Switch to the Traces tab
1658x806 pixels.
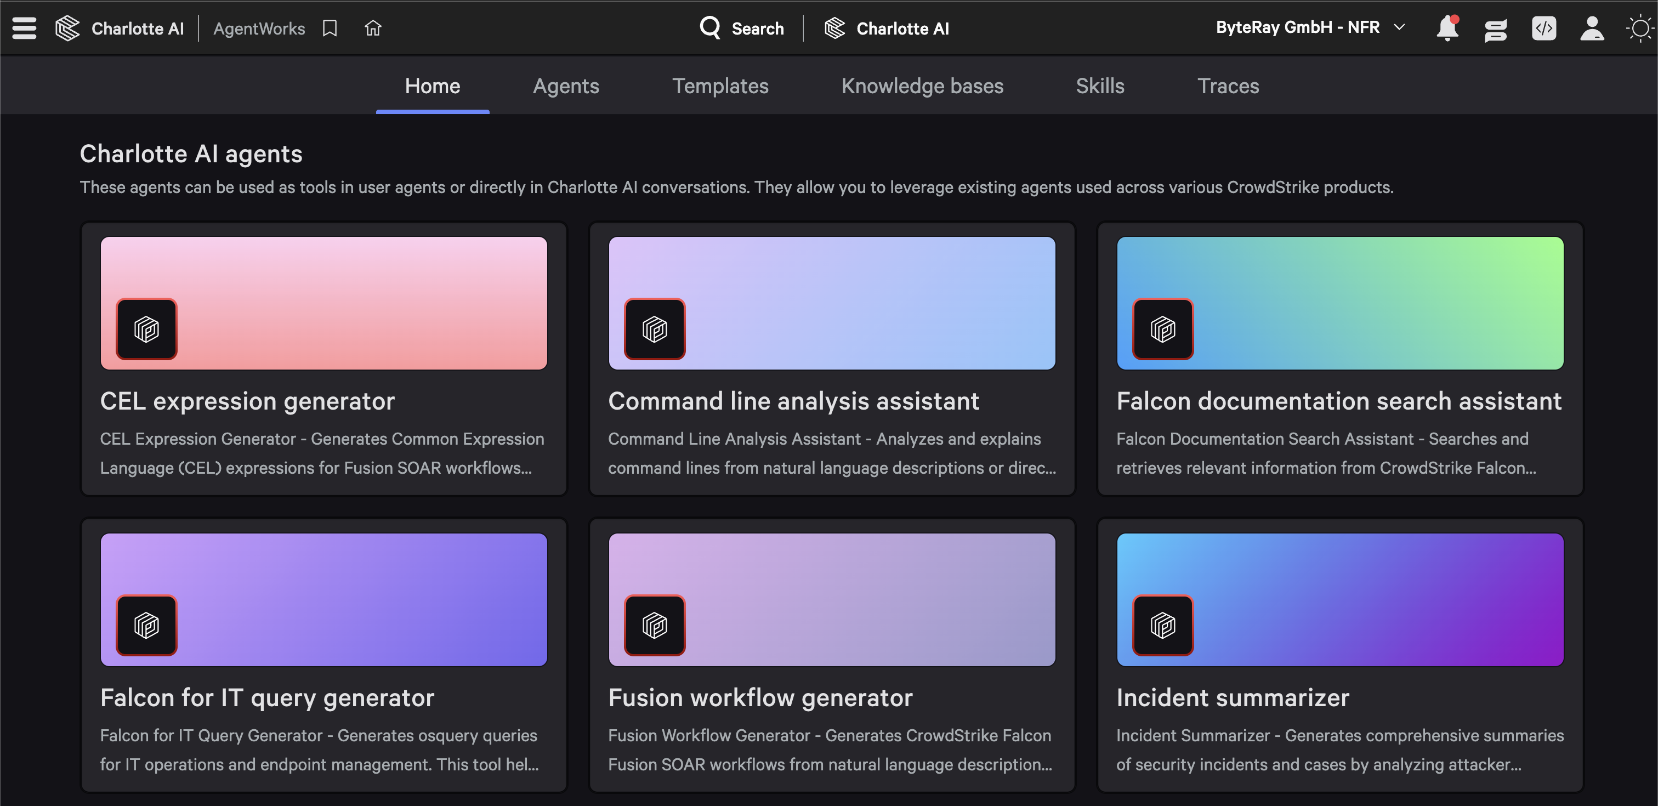1228,86
